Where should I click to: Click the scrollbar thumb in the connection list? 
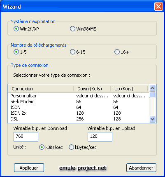tap(152, 95)
